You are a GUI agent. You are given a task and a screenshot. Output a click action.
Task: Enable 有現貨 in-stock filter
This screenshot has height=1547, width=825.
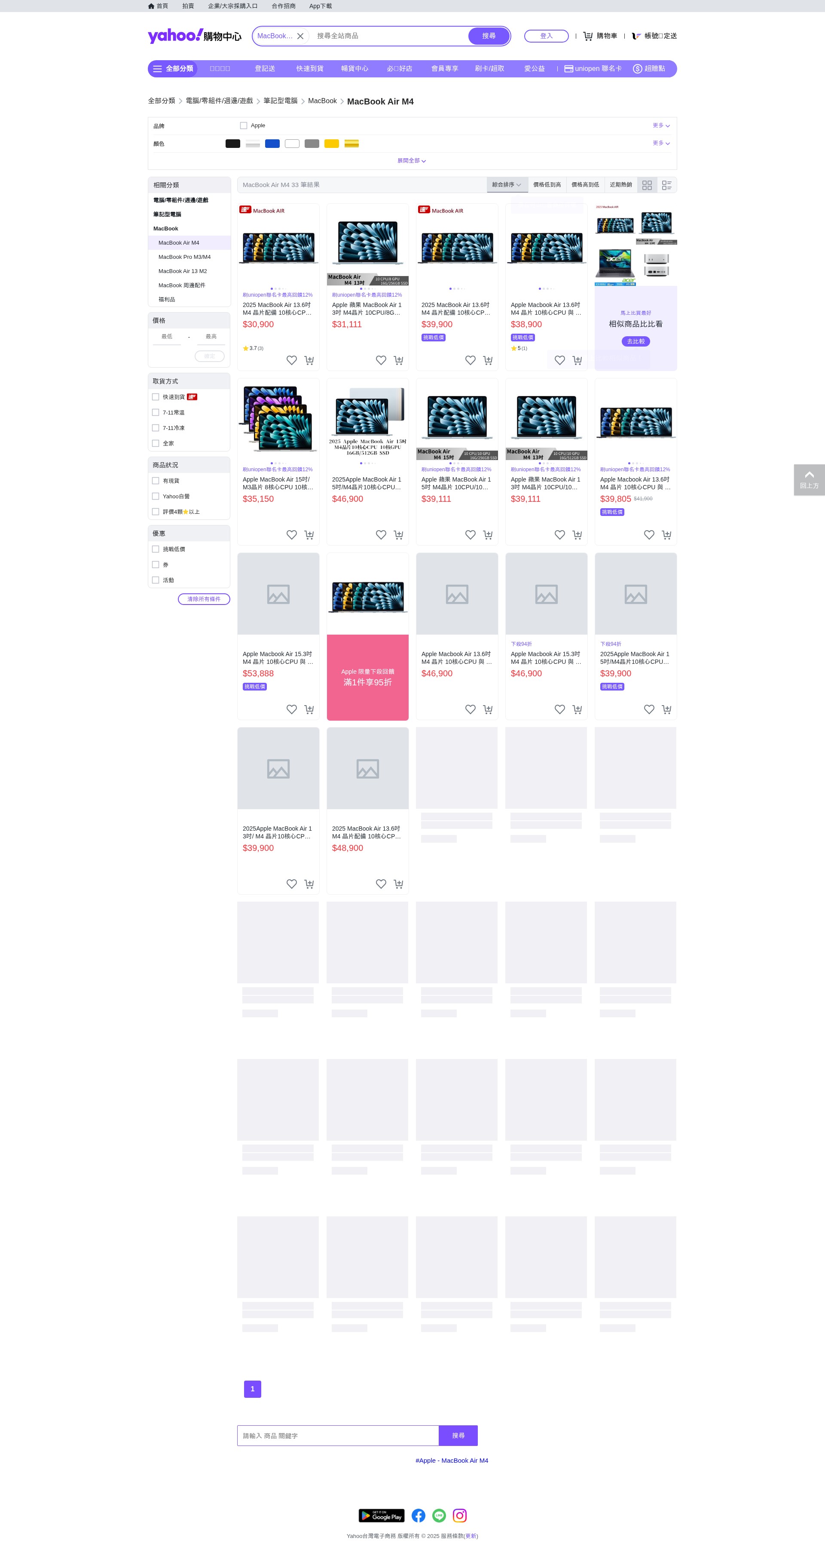[156, 480]
